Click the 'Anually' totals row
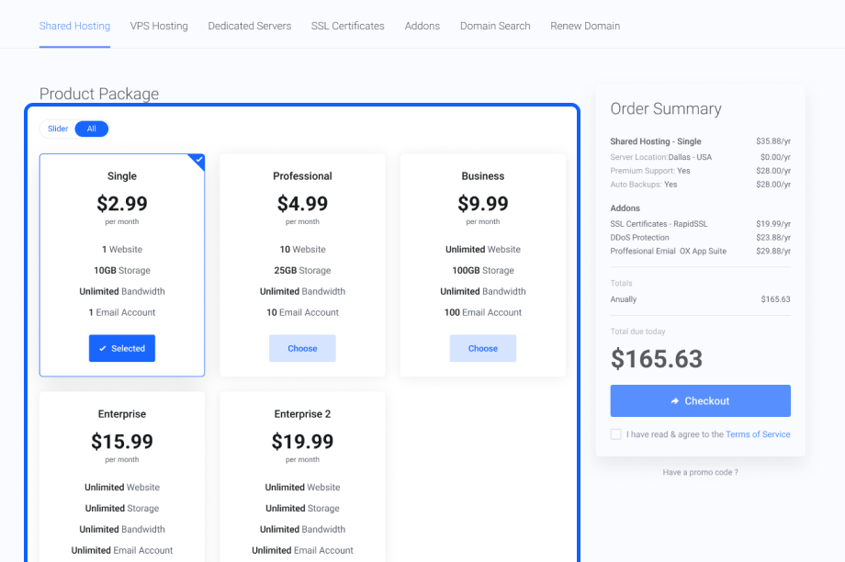Viewport: 845px width, 562px height. tap(700, 299)
